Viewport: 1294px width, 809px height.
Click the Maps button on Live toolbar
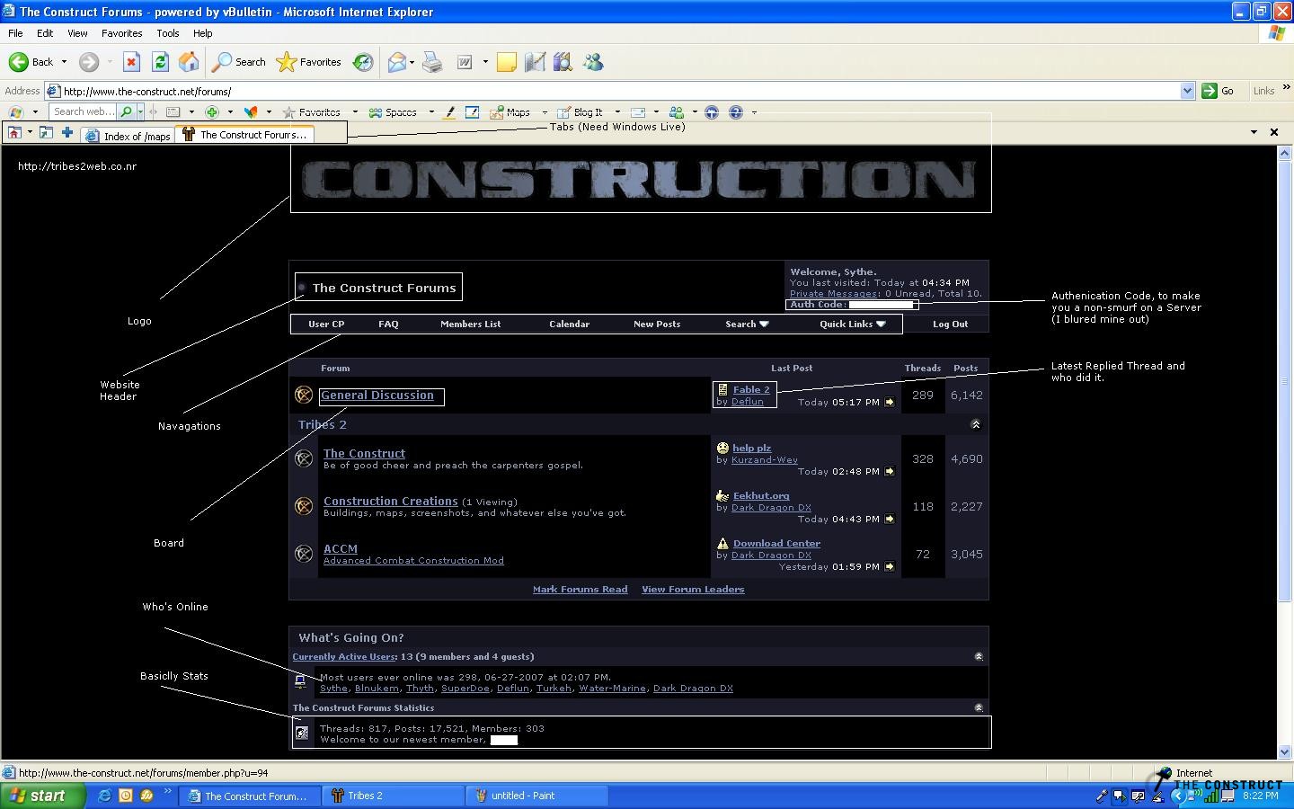[510, 112]
